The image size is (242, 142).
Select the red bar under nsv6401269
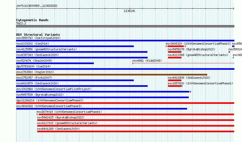tap(136, 131)
